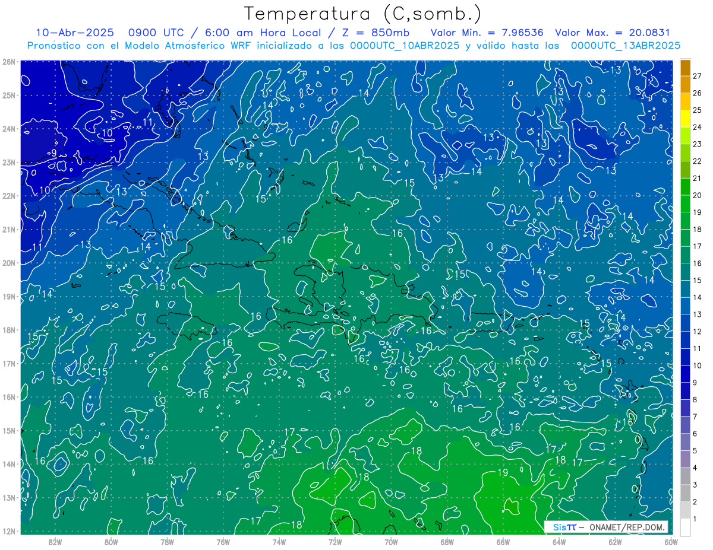This screenshot has height=550, width=713.
Task: Click color scale label '18'
Action: click(x=698, y=229)
